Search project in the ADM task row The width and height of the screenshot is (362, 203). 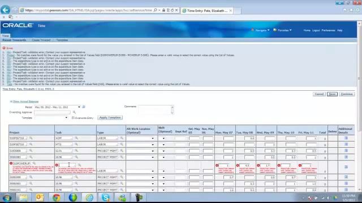point(31,138)
